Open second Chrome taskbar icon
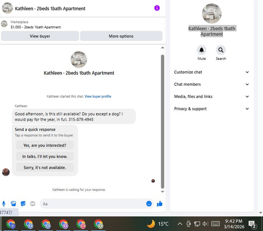This screenshot has width=263, height=231. pyautogui.click(x=28, y=224)
